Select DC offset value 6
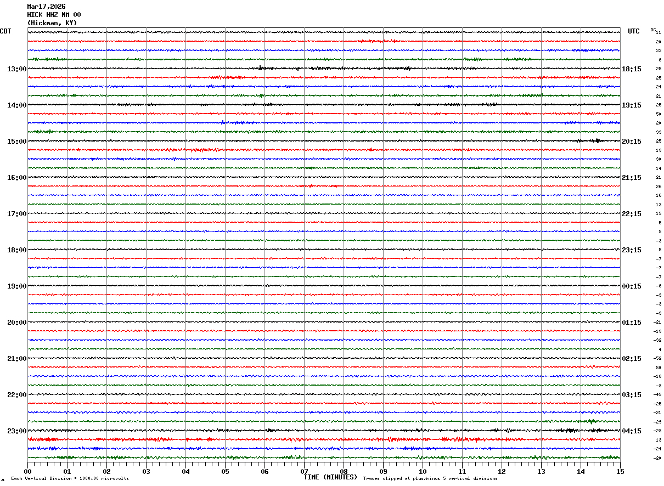This screenshot has width=664, height=486. coord(660,60)
